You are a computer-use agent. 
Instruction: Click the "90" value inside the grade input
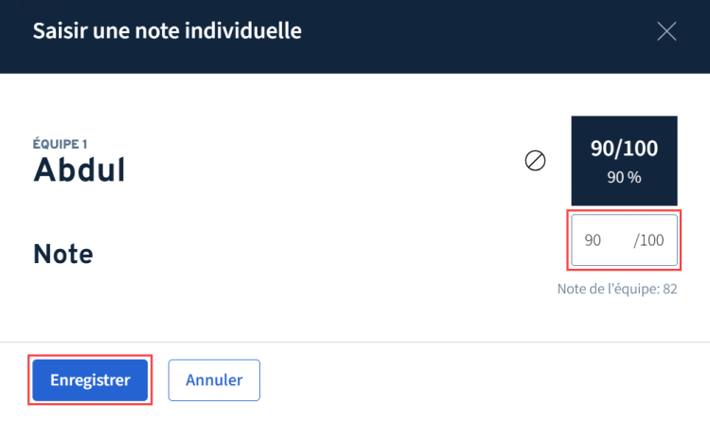[x=594, y=240]
